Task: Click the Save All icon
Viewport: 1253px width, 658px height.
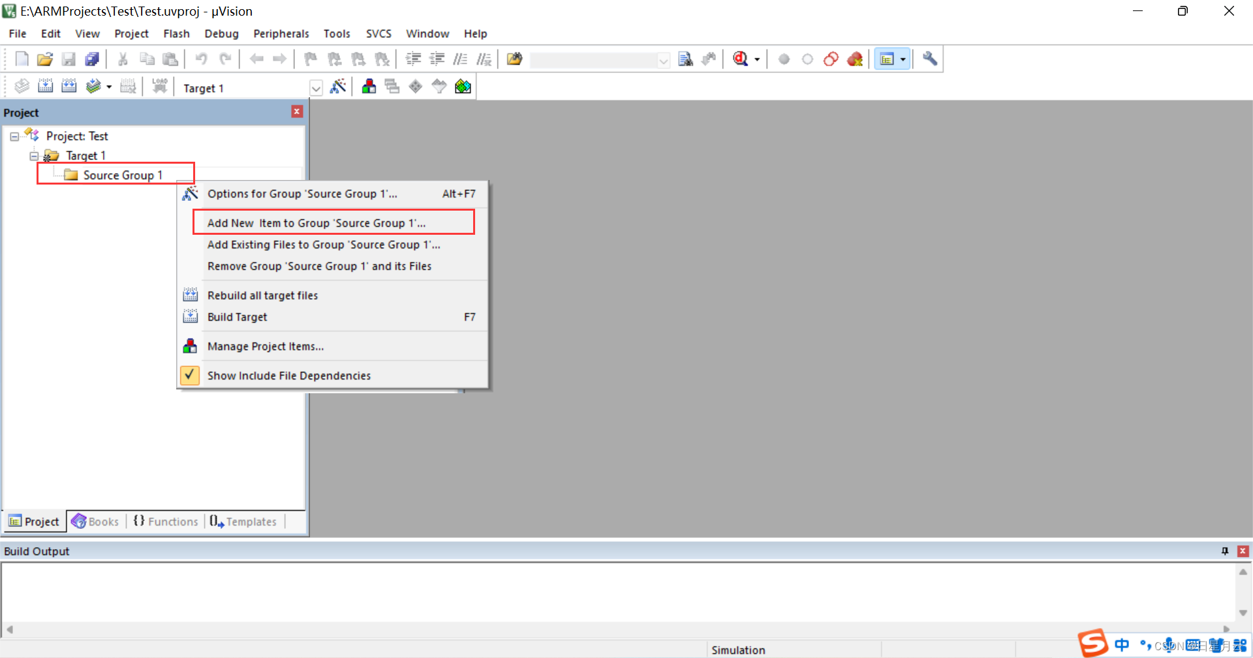Action: coord(92,59)
